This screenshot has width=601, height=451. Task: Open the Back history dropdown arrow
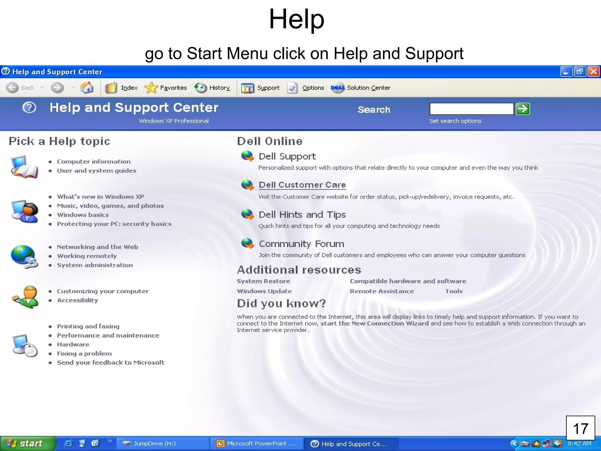(42, 87)
